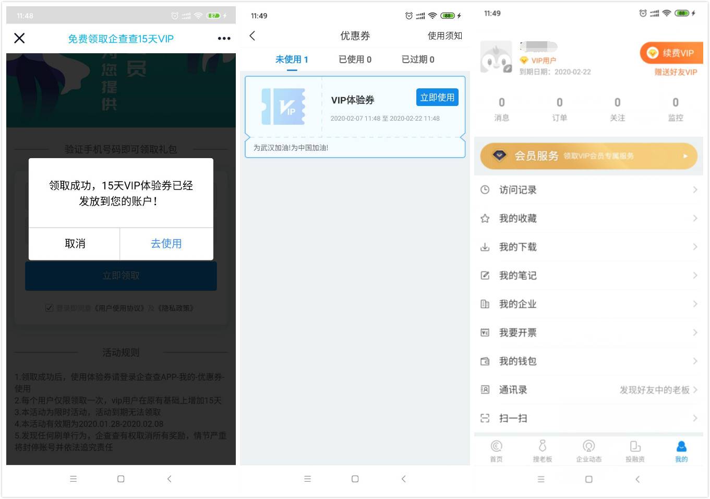The width and height of the screenshot is (710, 499).
Task: Open the three-dot more options menu
Action: (224, 39)
